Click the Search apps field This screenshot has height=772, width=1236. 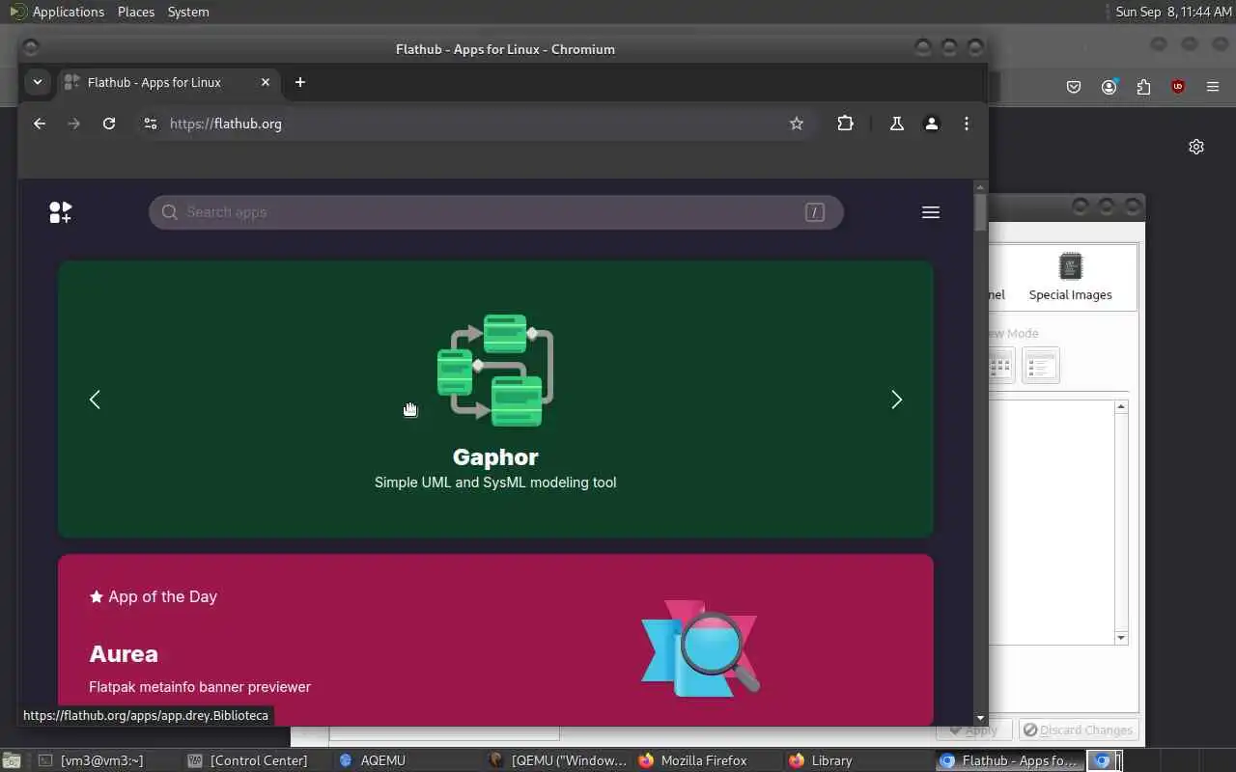tap(495, 212)
